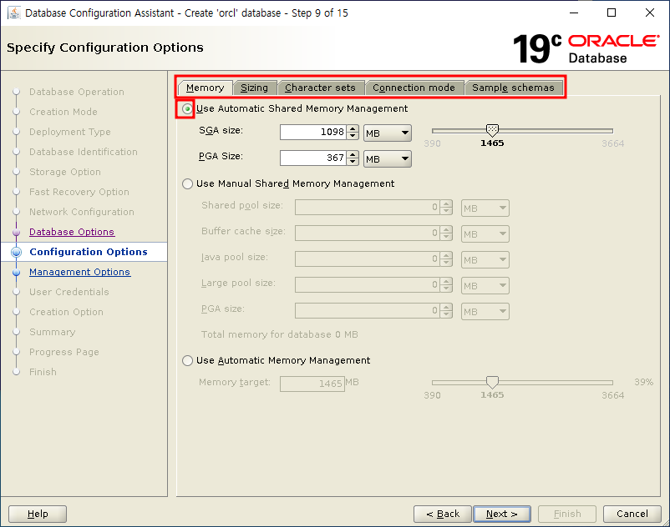Select Use Manual Shared Memory Management radio
The height and width of the screenshot is (527, 670).
coord(187,183)
